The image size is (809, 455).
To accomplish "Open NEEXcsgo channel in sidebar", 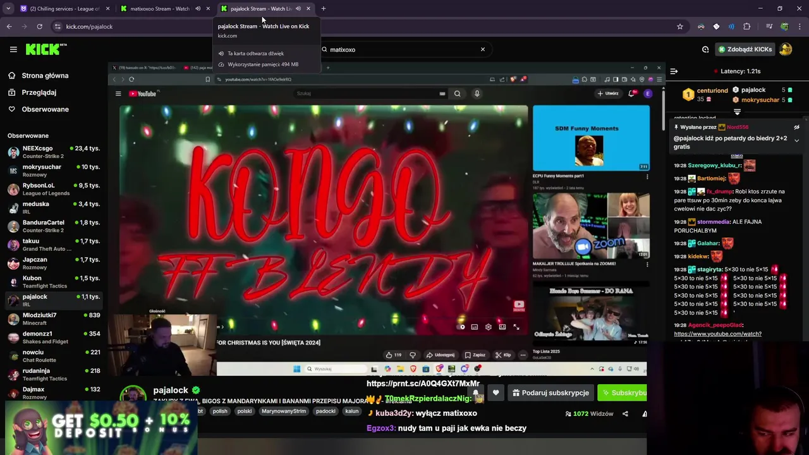I will (54, 152).
